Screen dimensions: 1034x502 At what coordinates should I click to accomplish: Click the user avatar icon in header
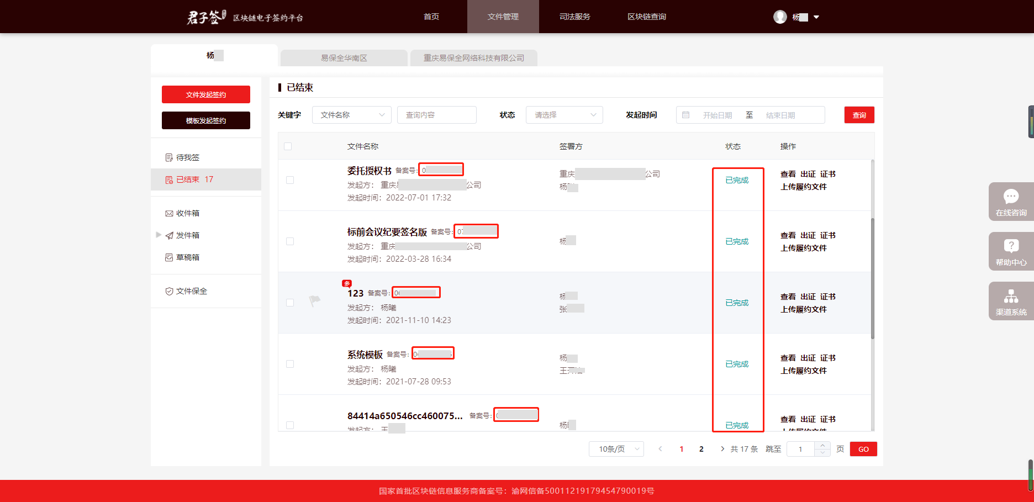[780, 17]
